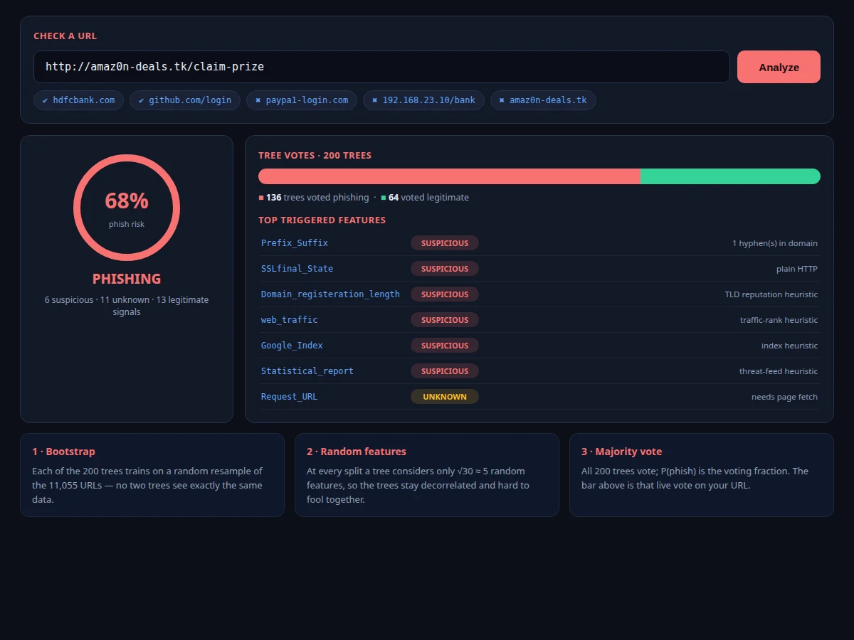The image size is (854, 640).
Task: Click the SUSPICIOUS badge in the Statistical_report row
Action: (x=445, y=371)
